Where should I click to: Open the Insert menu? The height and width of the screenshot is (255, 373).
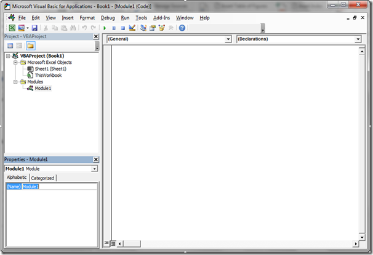[x=68, y=18]
